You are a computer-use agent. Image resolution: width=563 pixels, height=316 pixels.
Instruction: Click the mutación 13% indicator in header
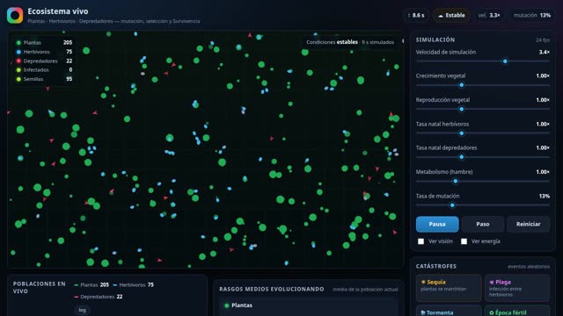click(x=532, y=16)
